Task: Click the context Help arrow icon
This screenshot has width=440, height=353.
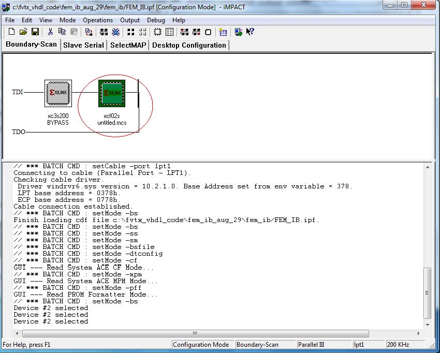Action: 250,32
